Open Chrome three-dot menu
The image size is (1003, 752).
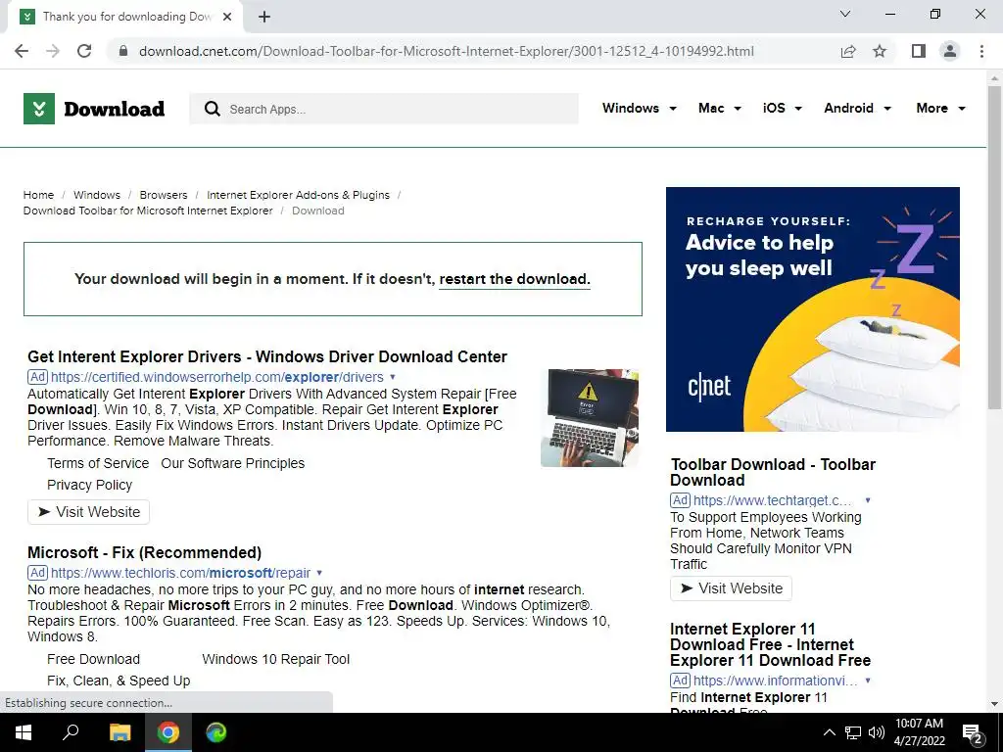tap(981, 51)
